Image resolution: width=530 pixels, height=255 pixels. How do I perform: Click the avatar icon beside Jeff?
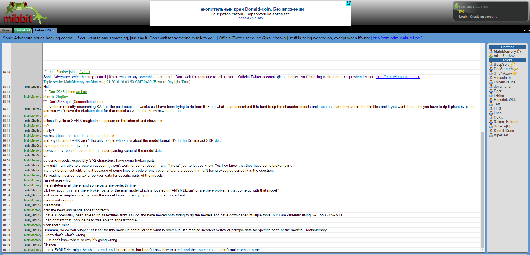(491, 104)
